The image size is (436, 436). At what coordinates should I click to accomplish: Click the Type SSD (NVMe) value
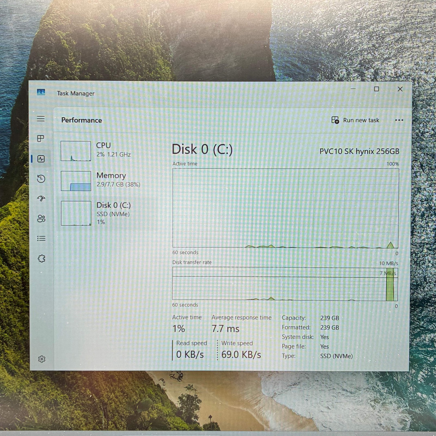pyautogui.click(x=337, y=356)
